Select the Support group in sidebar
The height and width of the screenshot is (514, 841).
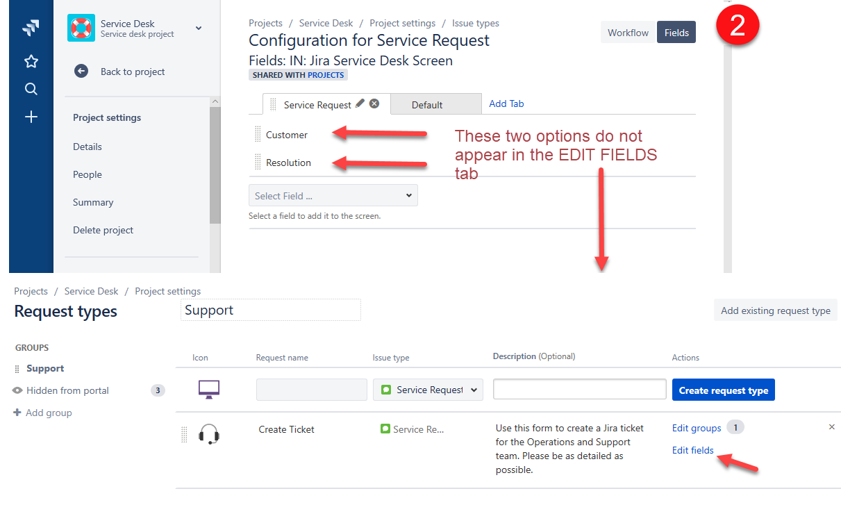click(45, 369)
